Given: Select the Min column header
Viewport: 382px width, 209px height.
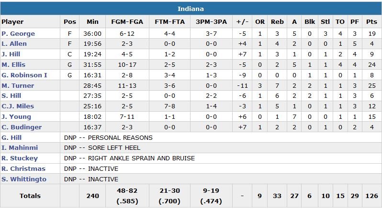Looking at the screenshot, I should pos(92,22).
